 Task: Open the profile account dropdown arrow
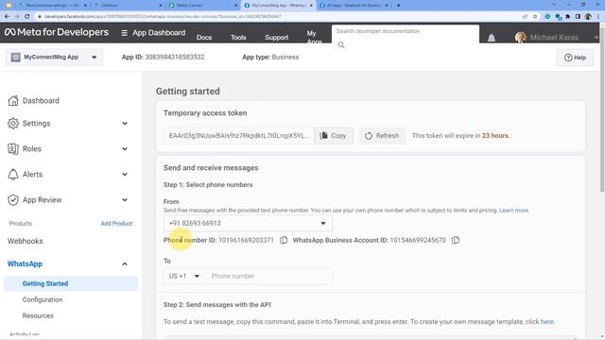point(596,38)
